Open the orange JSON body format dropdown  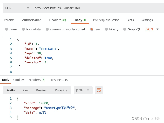(152, 29)
